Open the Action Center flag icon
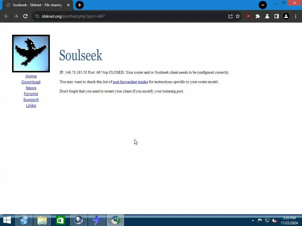This screenshot has width=302, height=226. [260, 220]
